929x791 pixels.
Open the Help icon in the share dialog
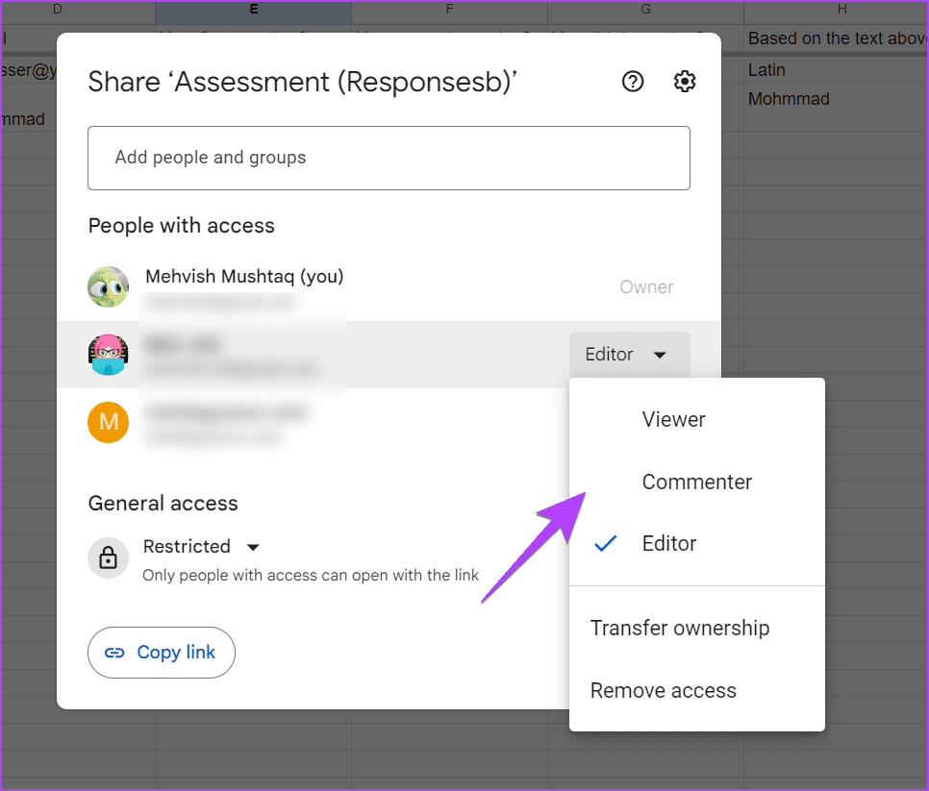click(632, 82)
